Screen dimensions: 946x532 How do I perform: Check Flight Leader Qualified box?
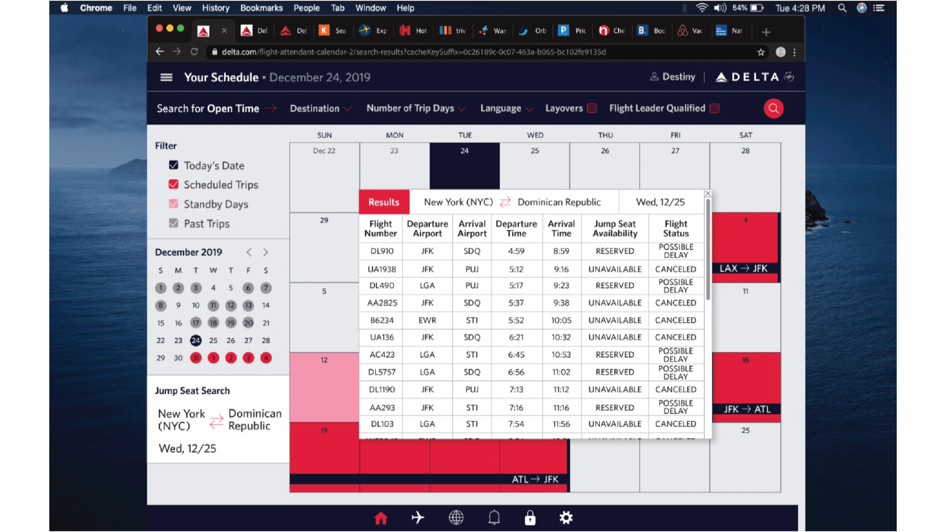(715, 108)
